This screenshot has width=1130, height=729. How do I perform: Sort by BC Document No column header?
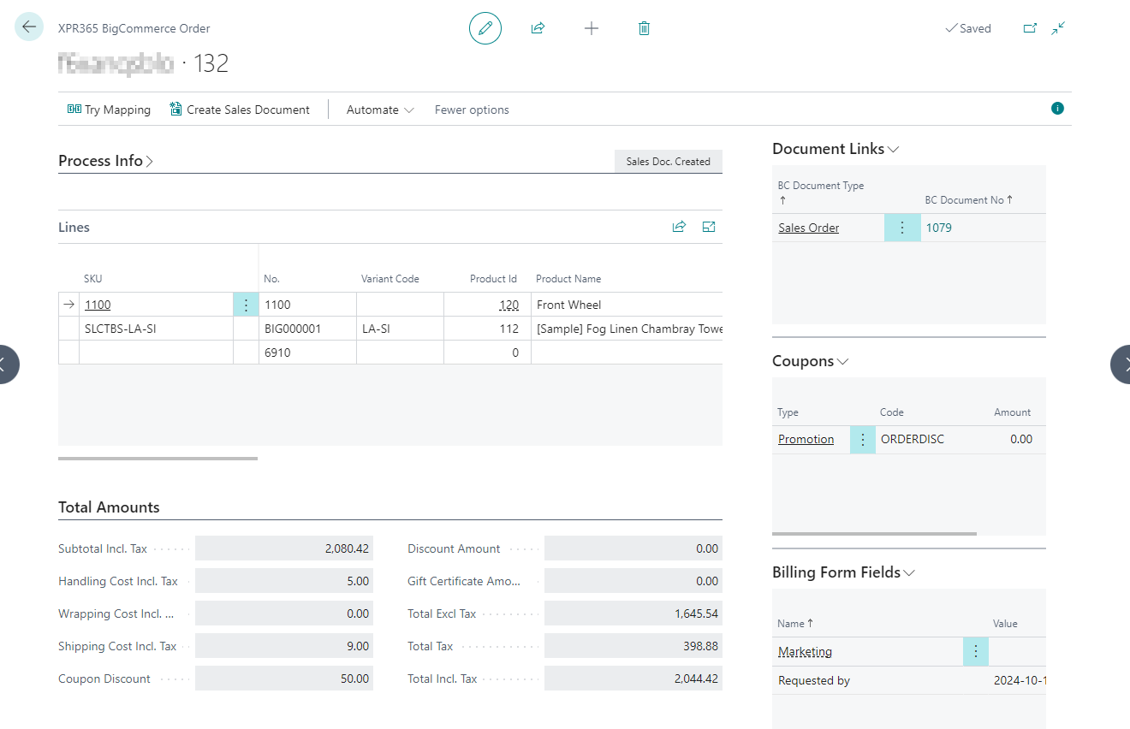click(x=968, y=199)
